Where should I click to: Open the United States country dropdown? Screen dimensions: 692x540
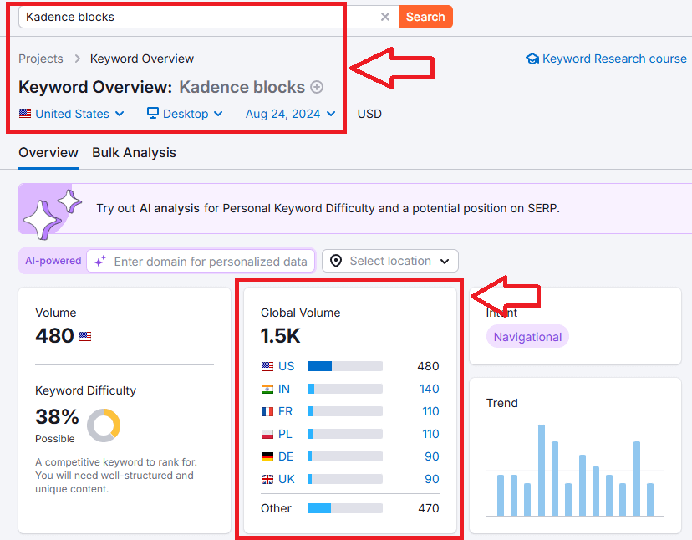(x=72, y=114)
